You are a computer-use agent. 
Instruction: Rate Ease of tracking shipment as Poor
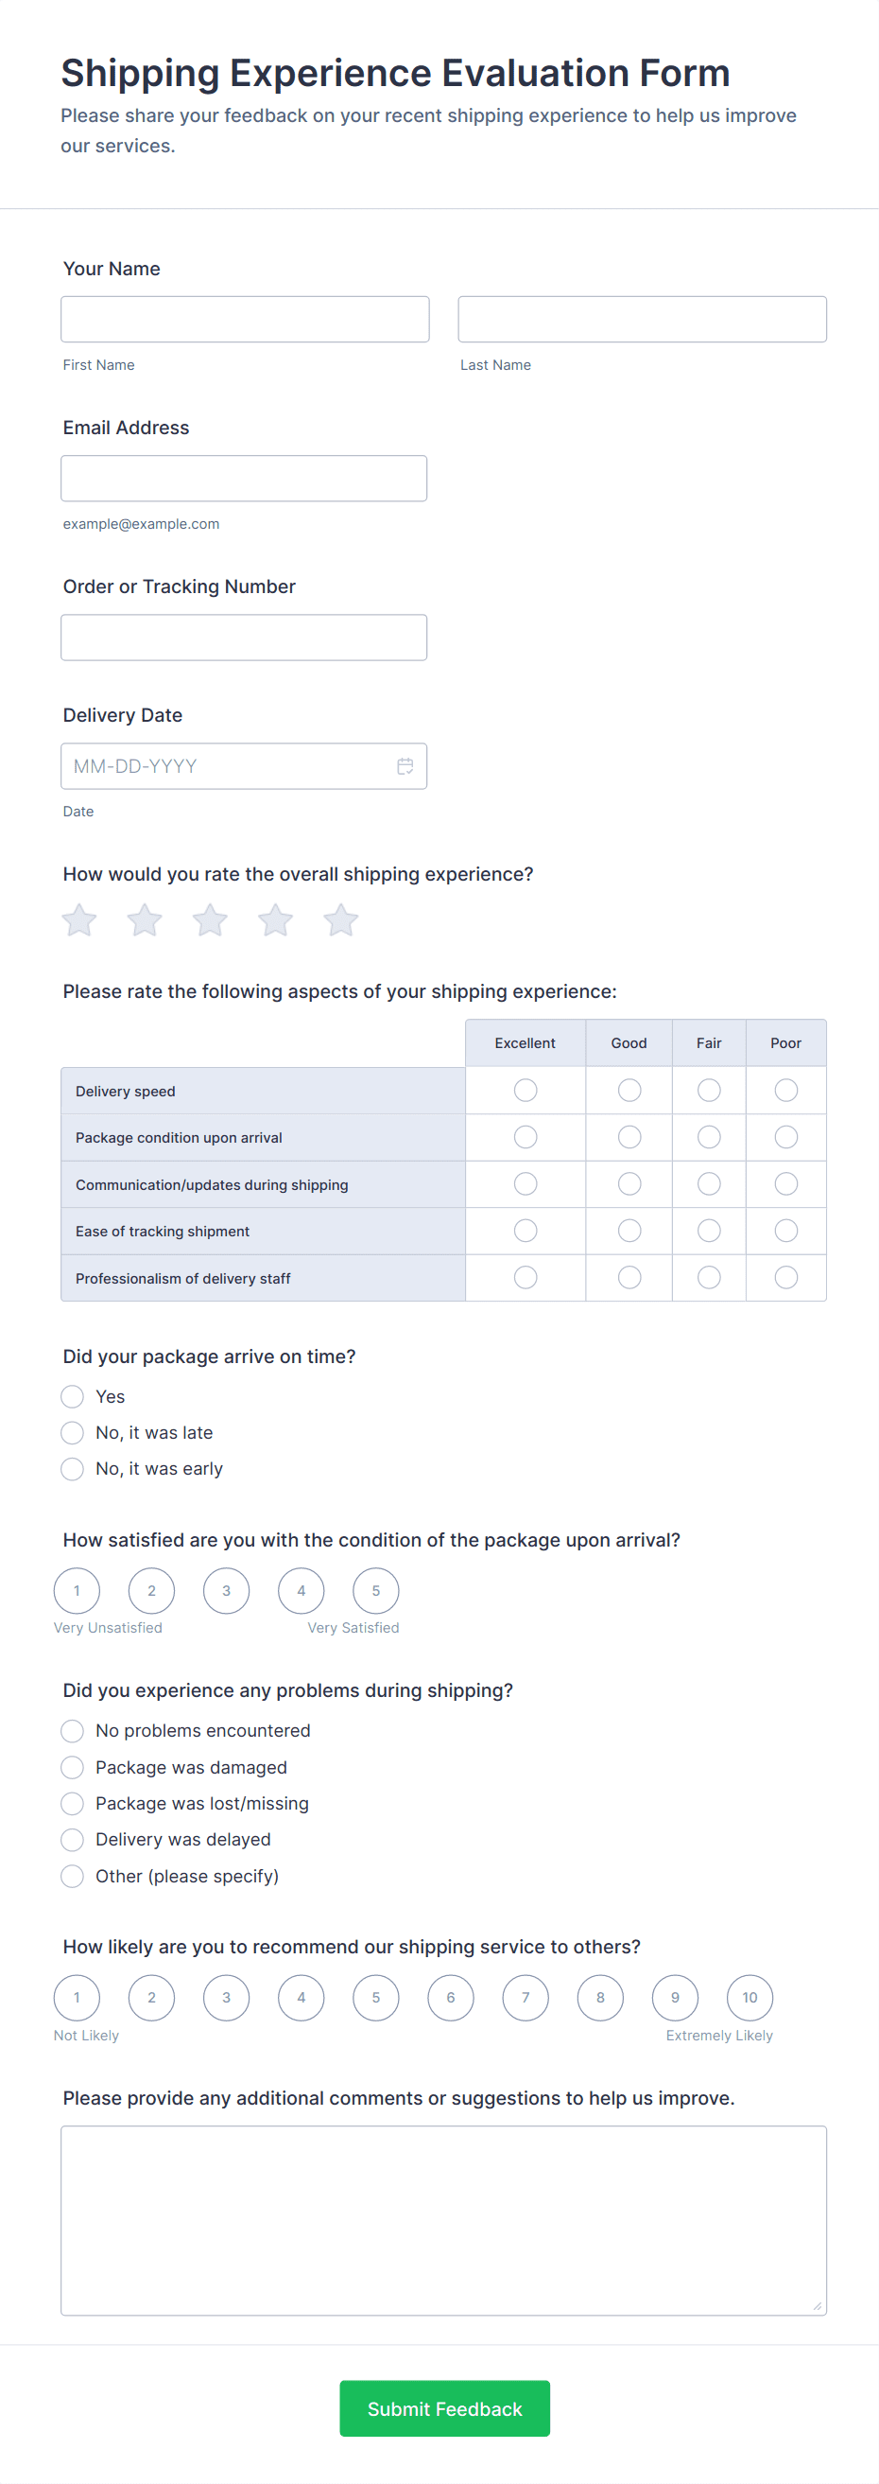tap(786, 1232)
